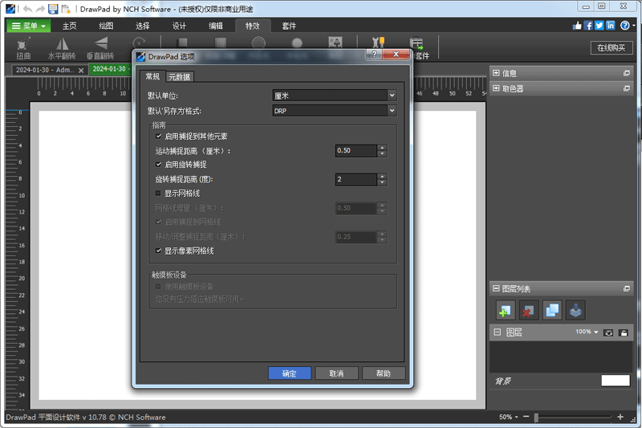Screen dimensions: 642x428
Task: Switch to the 主页 ribbon tab
Action: 69,26
